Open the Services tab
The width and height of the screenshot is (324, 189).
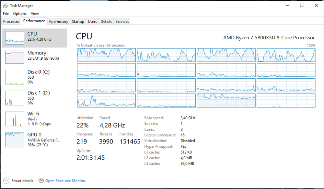coord(122,22)
